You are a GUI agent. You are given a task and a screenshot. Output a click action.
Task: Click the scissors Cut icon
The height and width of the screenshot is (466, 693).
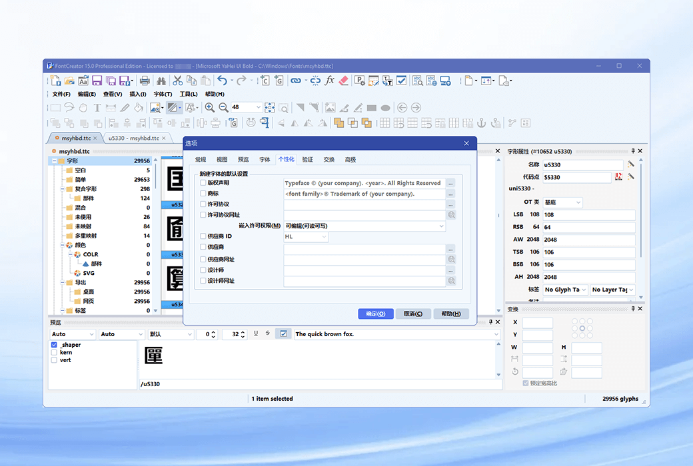click(177, 81)
